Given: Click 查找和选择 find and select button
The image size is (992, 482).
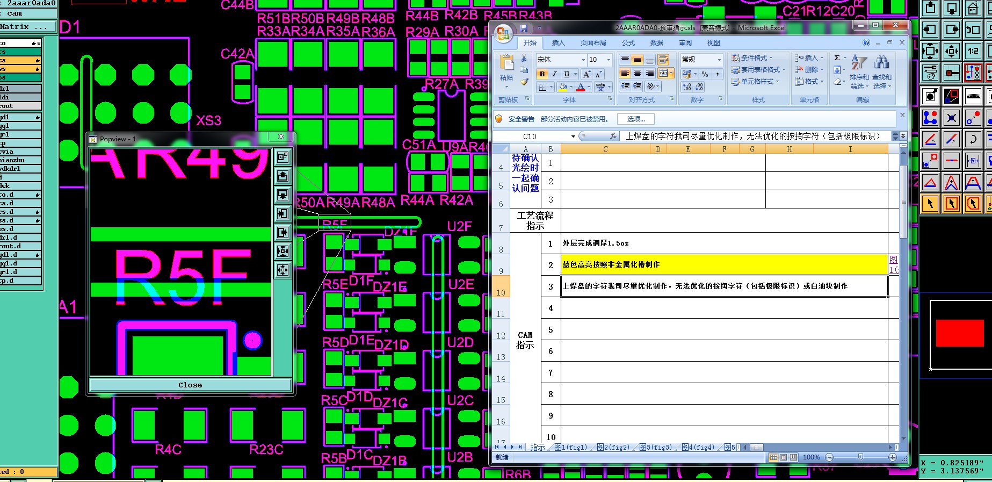Looking at the screenshot, I should tap(881, 72).
